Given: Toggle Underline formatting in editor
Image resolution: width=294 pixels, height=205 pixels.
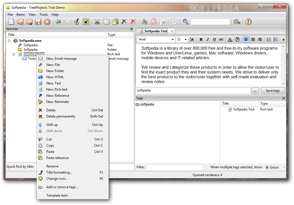Looking at the screenshot, I should [214, 39].
